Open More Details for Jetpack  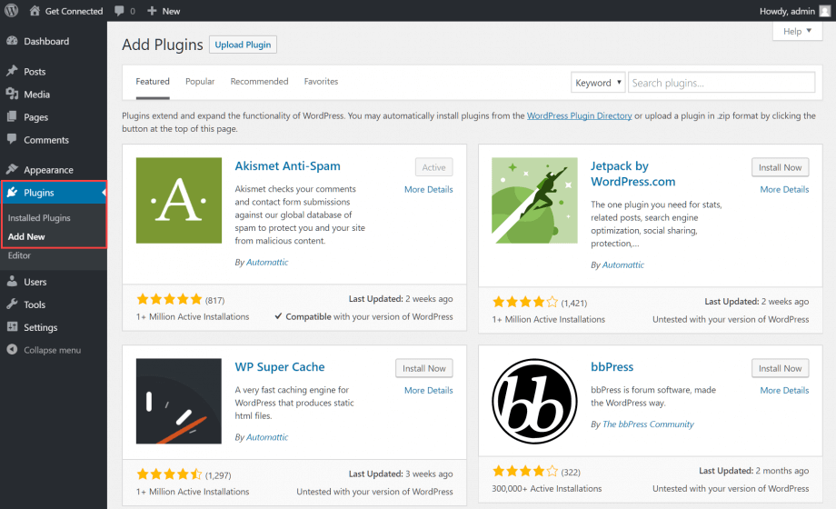point(784,189)
